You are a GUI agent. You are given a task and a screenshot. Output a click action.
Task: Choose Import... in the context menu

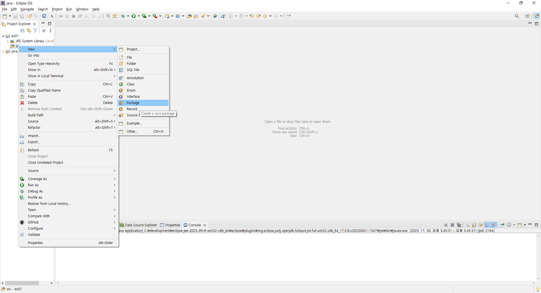(68, 136)
